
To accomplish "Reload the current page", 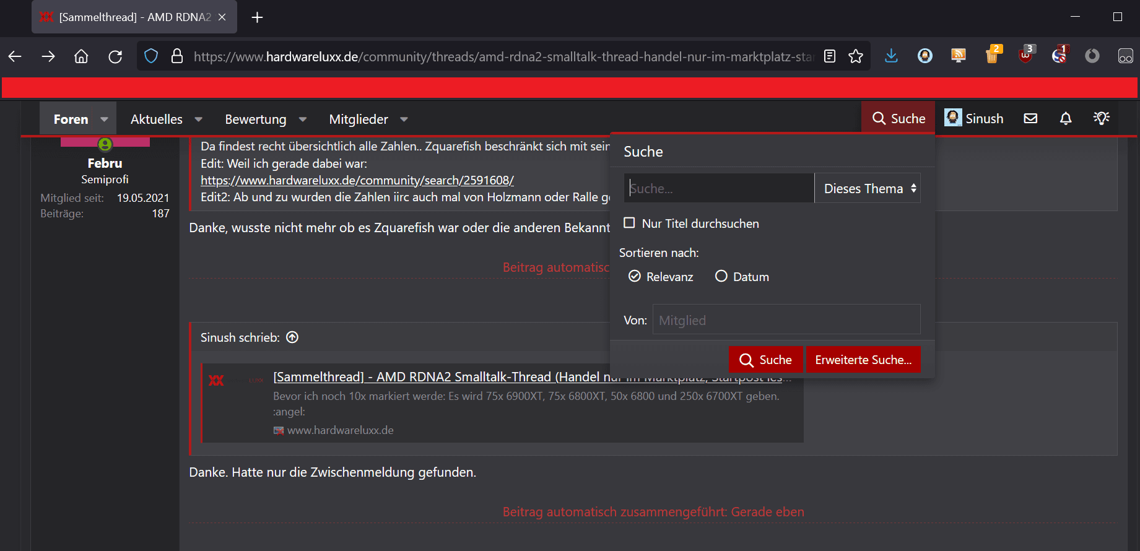I will (x=115, y=57).
